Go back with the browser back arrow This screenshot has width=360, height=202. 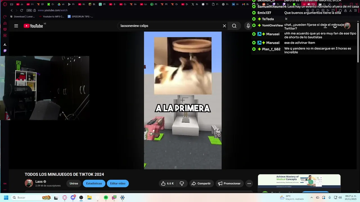point(12,10)
